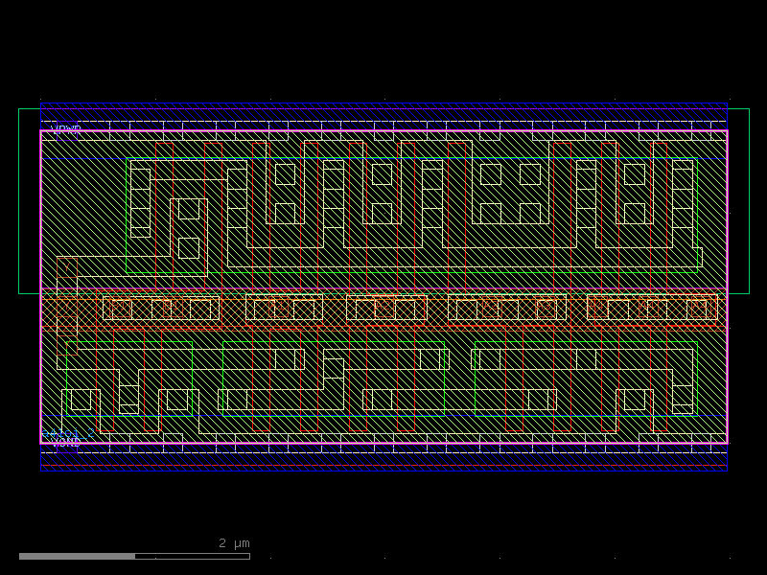Click the orange cross-hatched diffusion strip center
Viewport: 767px width, 575px height.
[383, 309]
